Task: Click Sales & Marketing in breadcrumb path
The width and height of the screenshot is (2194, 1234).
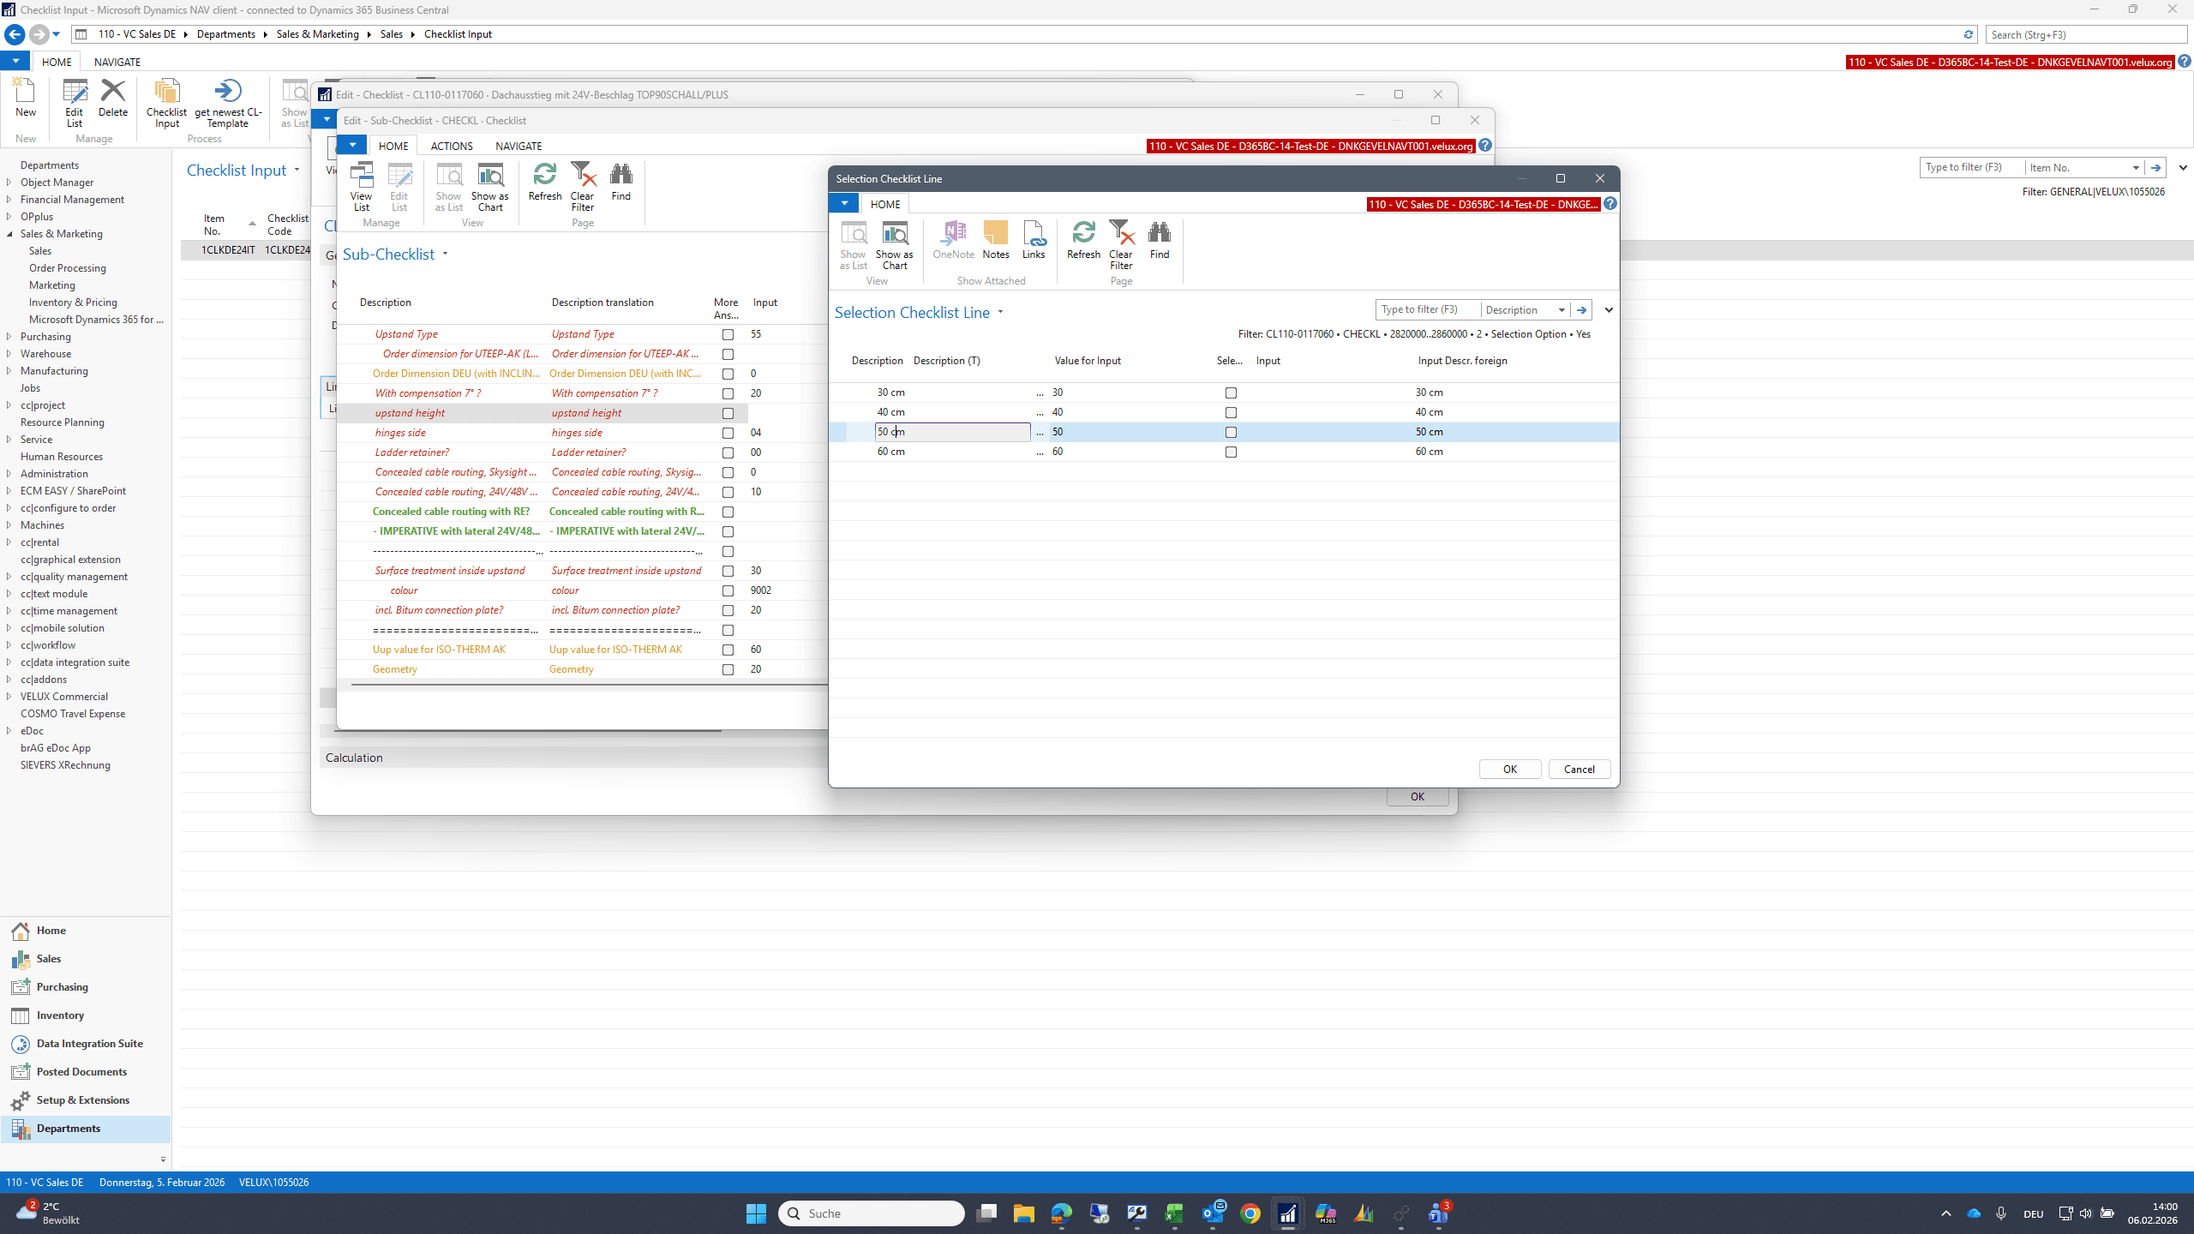Action: click(x=317, y=34)
